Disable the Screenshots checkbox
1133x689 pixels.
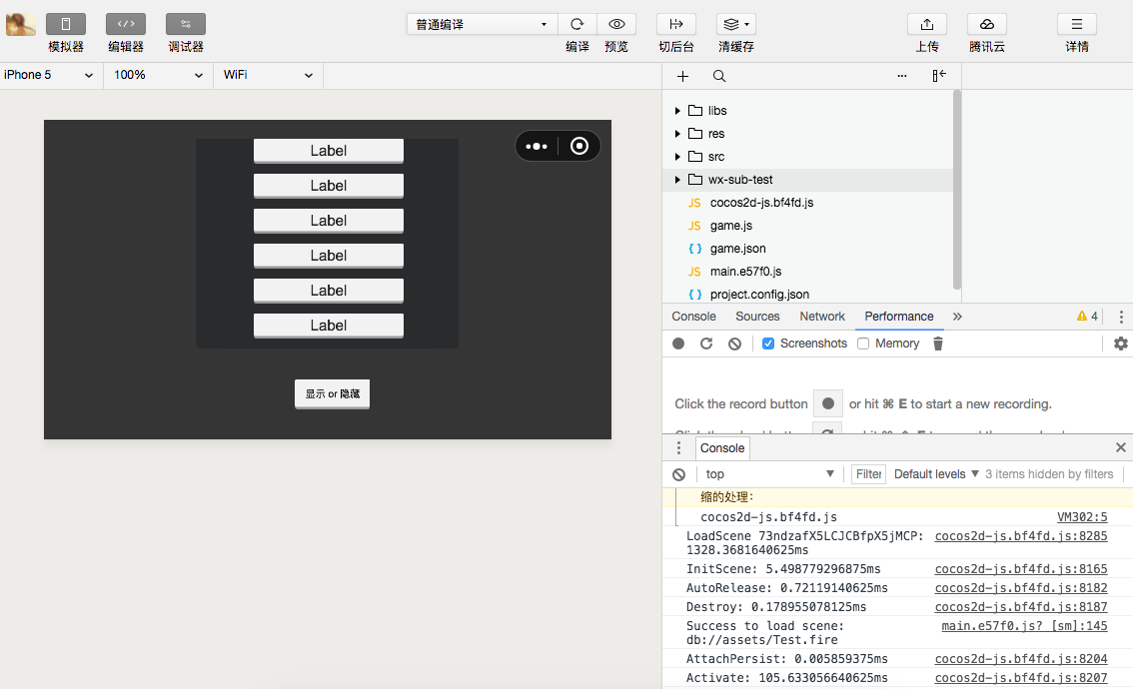coord(768,344)
